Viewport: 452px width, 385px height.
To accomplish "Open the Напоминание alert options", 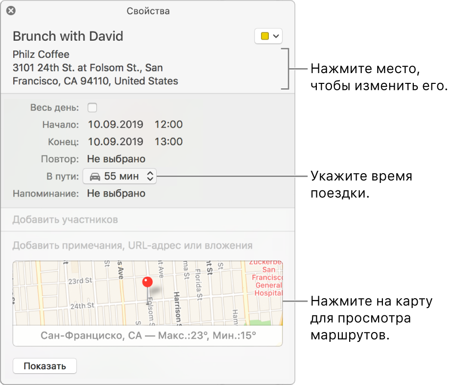I will (116, 193).
